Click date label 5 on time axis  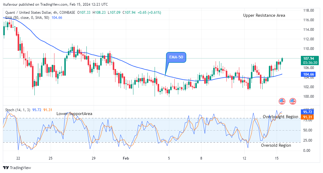pyautogui.click(x=169, y=158)
